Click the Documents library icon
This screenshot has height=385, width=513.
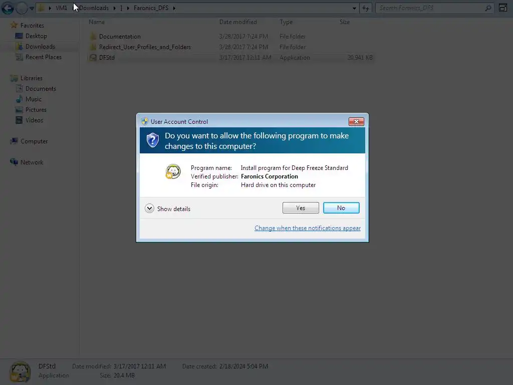(20, 88)
